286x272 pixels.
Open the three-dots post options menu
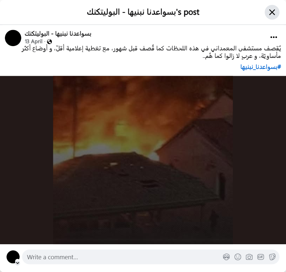(x=274, y=37)
